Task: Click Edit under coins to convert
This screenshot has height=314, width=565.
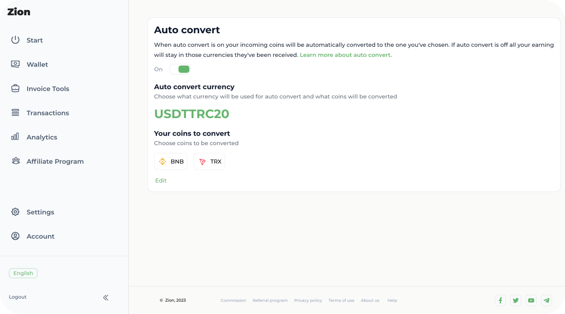Action: tap(161, 181)
